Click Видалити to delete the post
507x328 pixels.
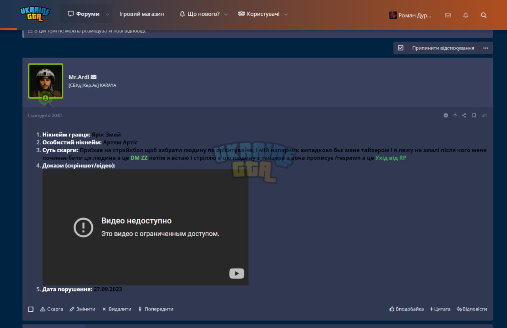tap(116, 309)
